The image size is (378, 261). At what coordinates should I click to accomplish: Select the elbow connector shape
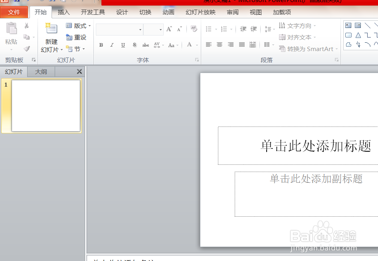[368, 35]
